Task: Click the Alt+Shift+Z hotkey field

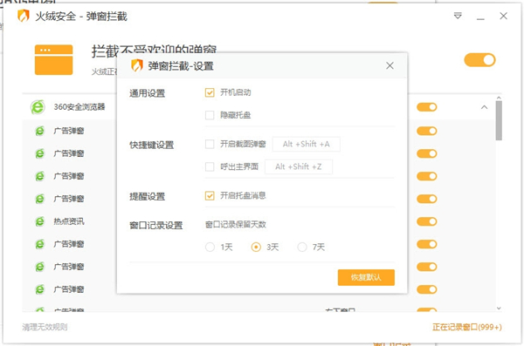Action: point(299,166)
